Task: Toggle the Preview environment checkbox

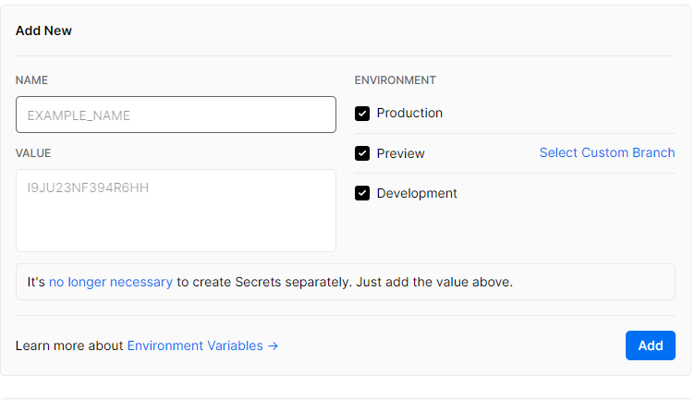Action: tap(362, 153)
